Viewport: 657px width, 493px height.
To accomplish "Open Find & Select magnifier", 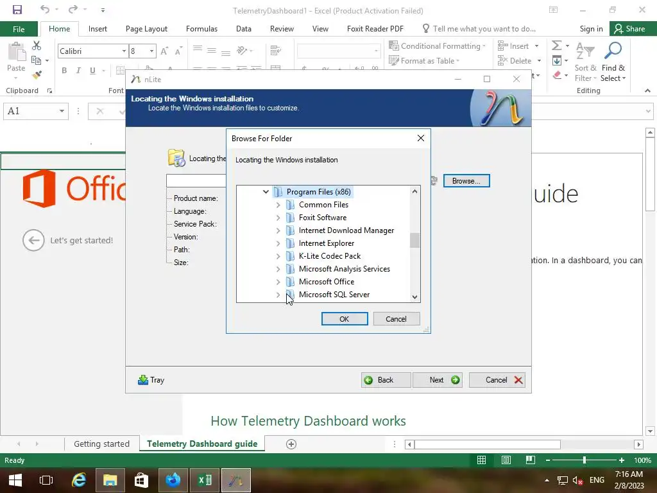I will pos(613,62).
